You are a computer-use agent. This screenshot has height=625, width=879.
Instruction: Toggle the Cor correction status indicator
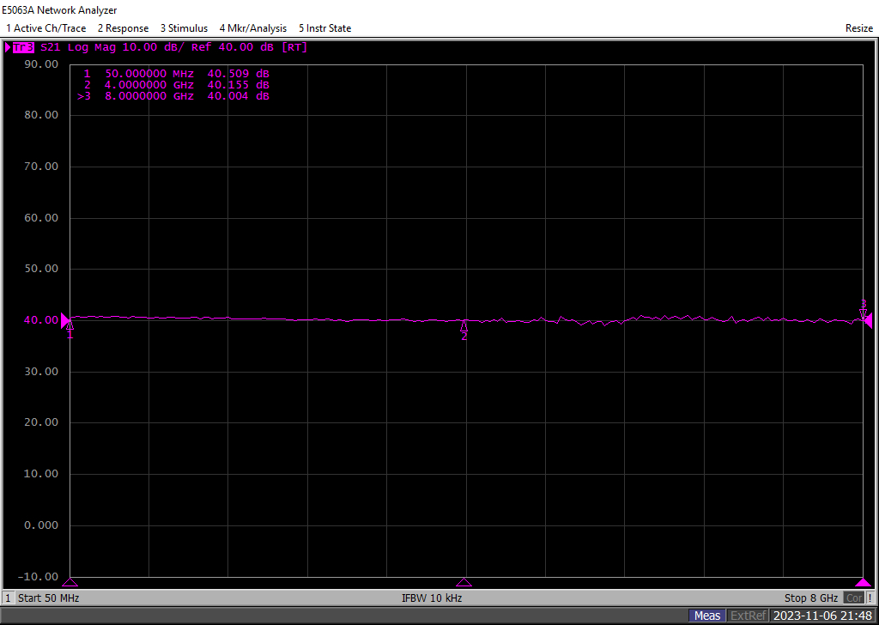[x=853, y=598]
